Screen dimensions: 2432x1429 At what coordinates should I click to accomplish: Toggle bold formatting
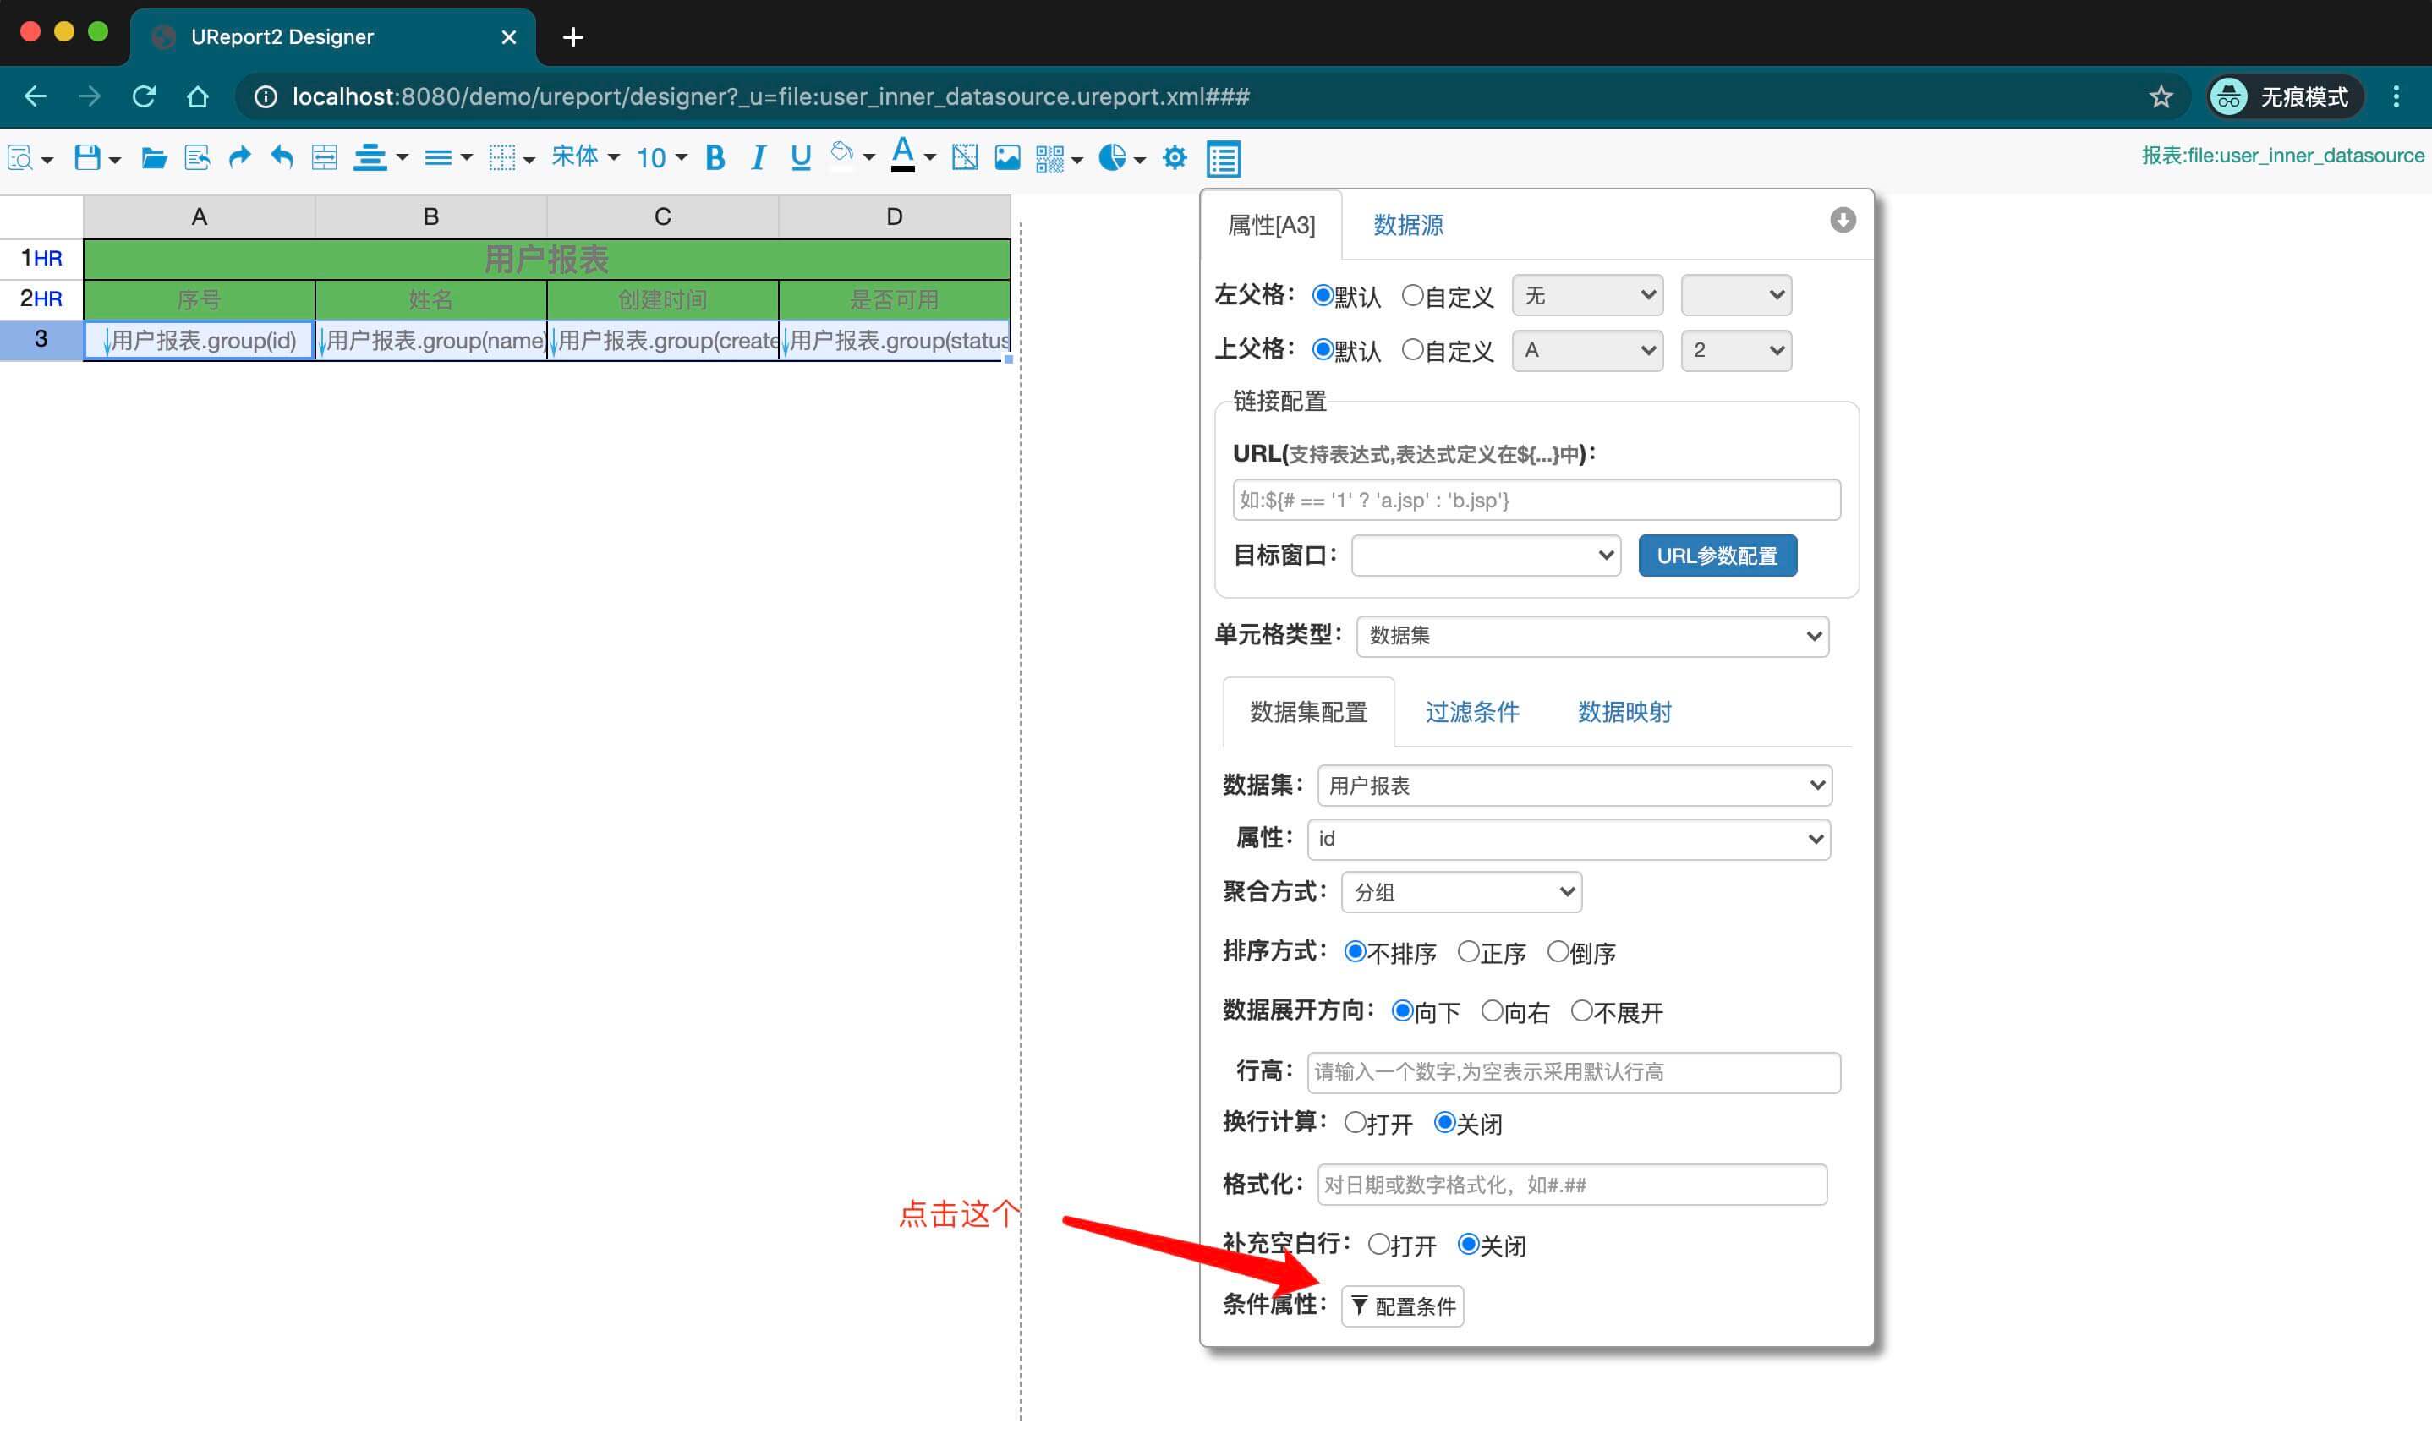click(715, 157)
